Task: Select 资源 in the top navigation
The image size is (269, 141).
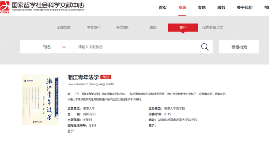Action: click(182, 8)
